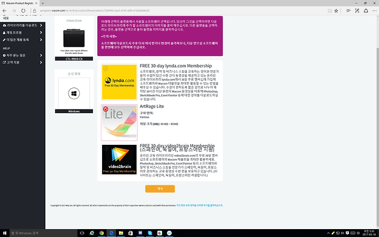Toggle the video2brain Membership checkbox
The width and height of the screenshot is (379, 237).
click(x=105, y=149)
